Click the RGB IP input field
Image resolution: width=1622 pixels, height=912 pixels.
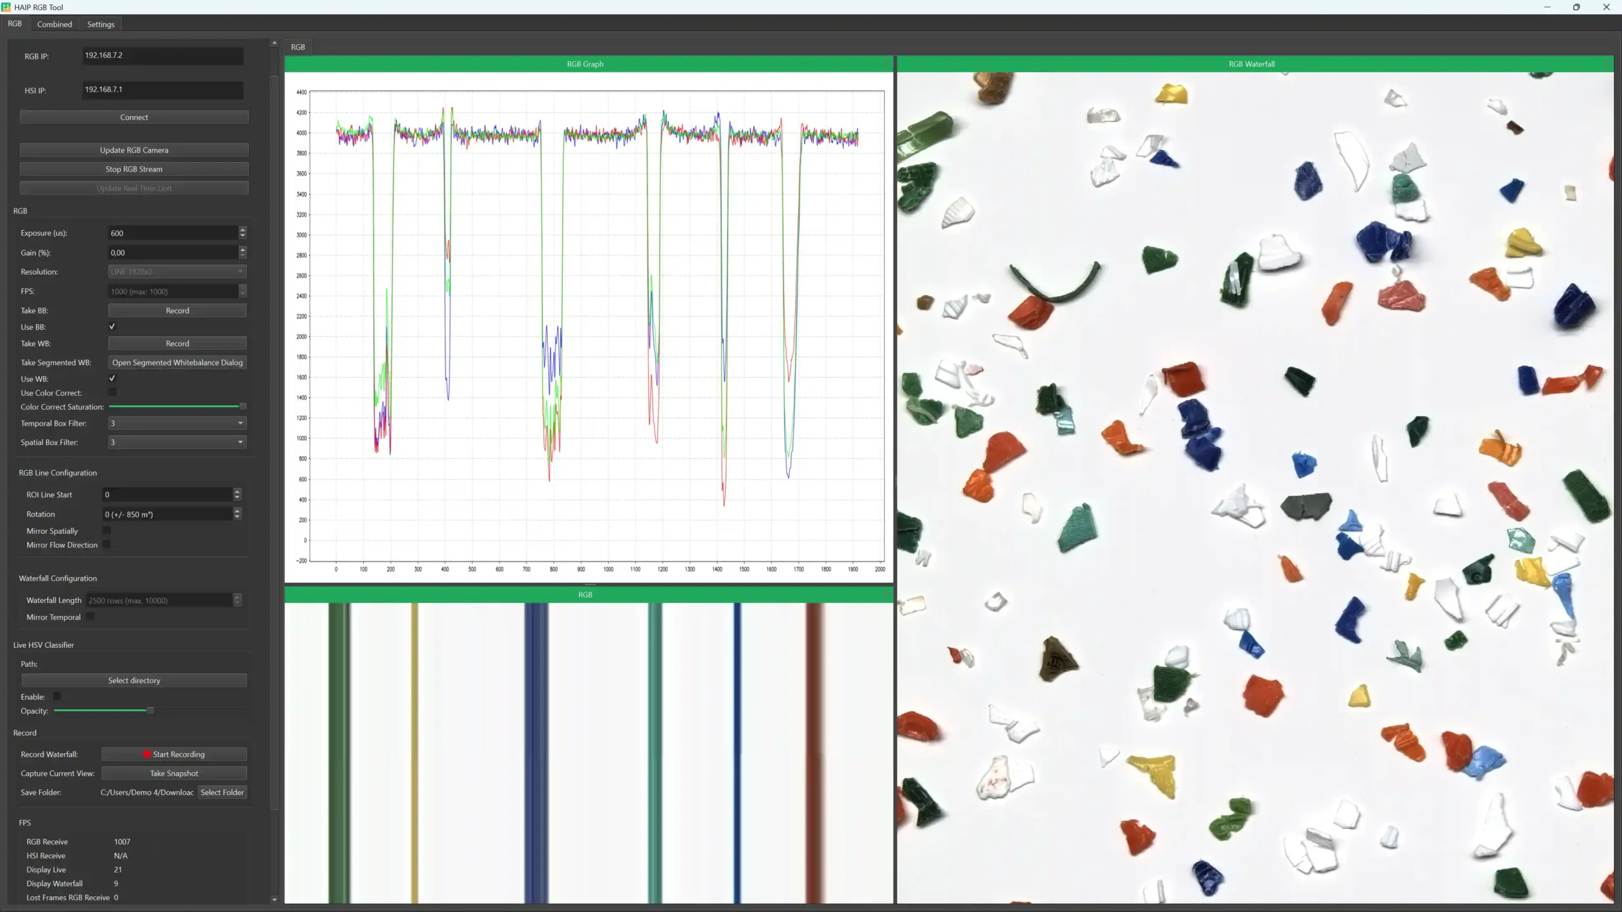[x=162, y=56]
